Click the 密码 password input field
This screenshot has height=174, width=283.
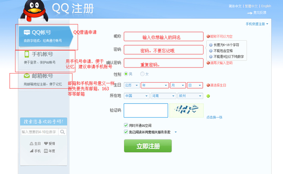pos(163,50)
